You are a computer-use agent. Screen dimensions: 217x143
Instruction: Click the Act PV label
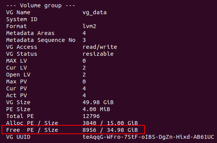click(x=17, y=95)
